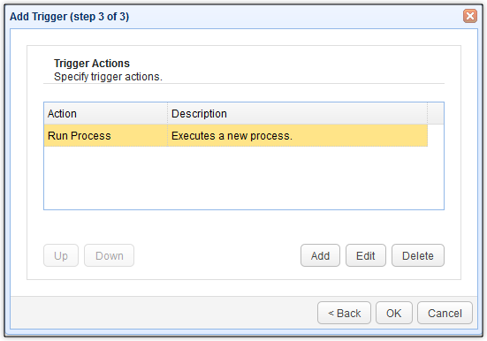The height and width of the screenshot is (341, 487).
Task: Confirm the trigger with OK
Action: tap(394, 313)
